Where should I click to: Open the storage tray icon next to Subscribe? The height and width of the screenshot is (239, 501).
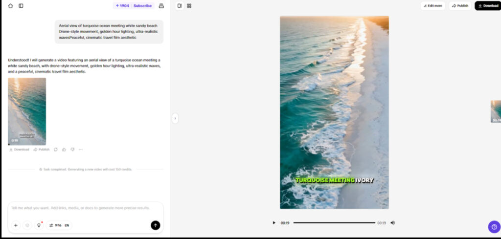coord(161,6)
